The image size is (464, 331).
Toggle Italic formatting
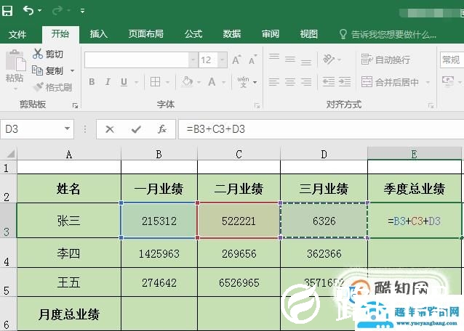pyautogui.click(x=108, y=82)
